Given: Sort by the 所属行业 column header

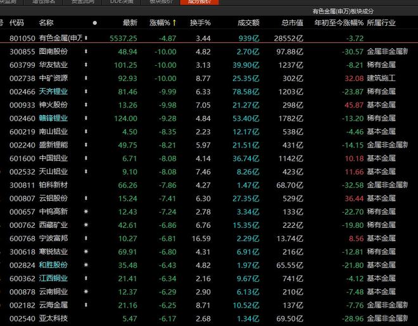Looking at the screenshot, I should pyautogui.click(x=381, y=23).
